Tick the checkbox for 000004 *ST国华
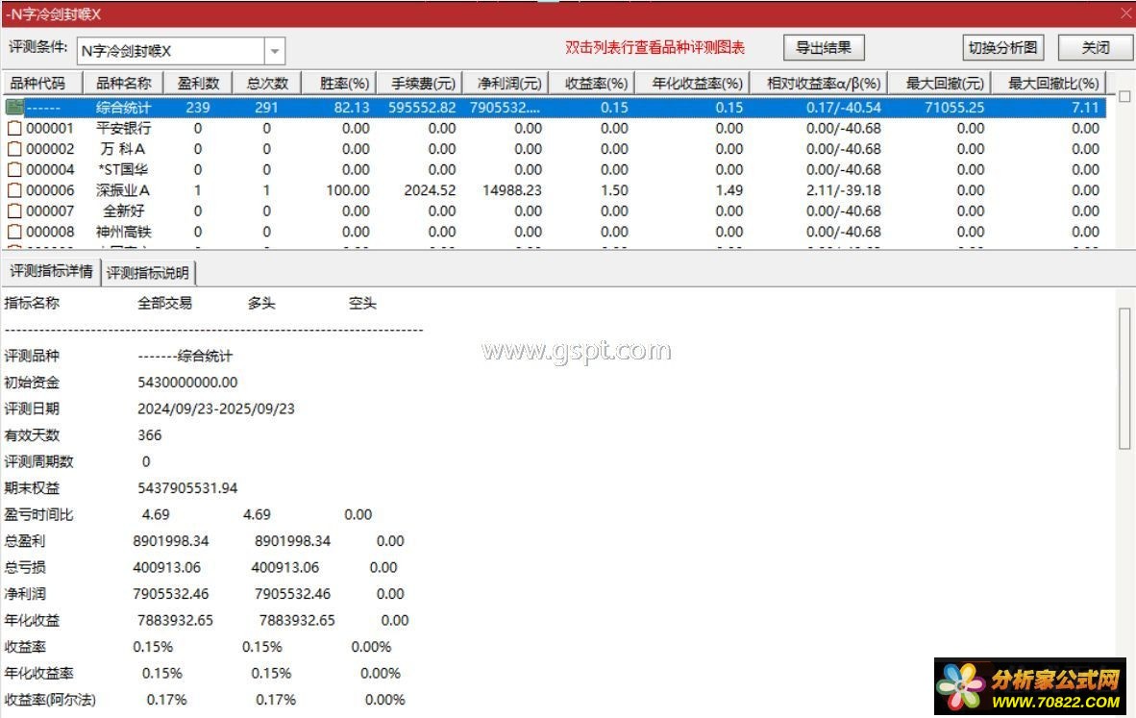 click(14, 169)
